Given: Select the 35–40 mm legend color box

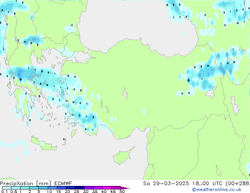Looking at the screenshot, I should [97, 188].
